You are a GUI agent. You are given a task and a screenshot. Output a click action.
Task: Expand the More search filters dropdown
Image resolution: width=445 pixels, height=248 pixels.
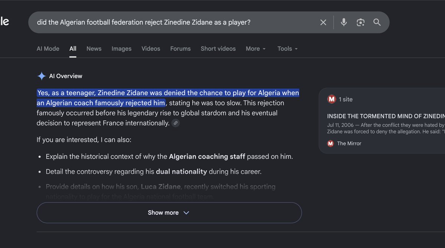pos(256,49)
